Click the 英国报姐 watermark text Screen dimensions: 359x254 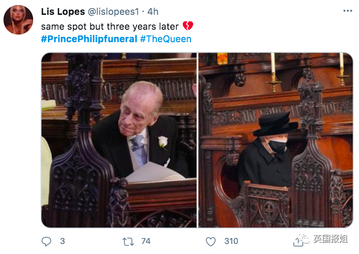pos(331,239)
